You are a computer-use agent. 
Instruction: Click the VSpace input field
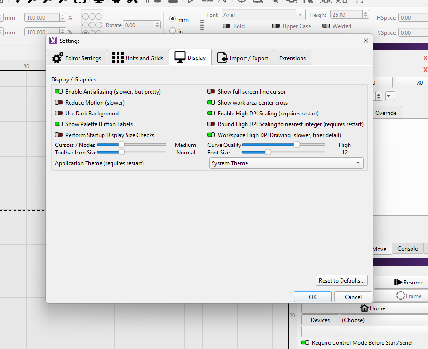click(413, 33)
